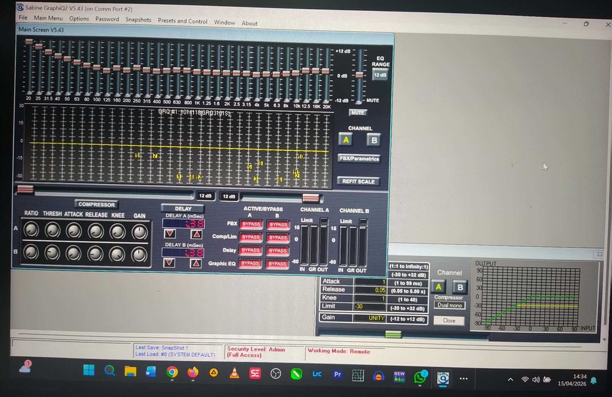Click the channel B Attack knob
The image size is (612, 397).
(x=73, y=253)
